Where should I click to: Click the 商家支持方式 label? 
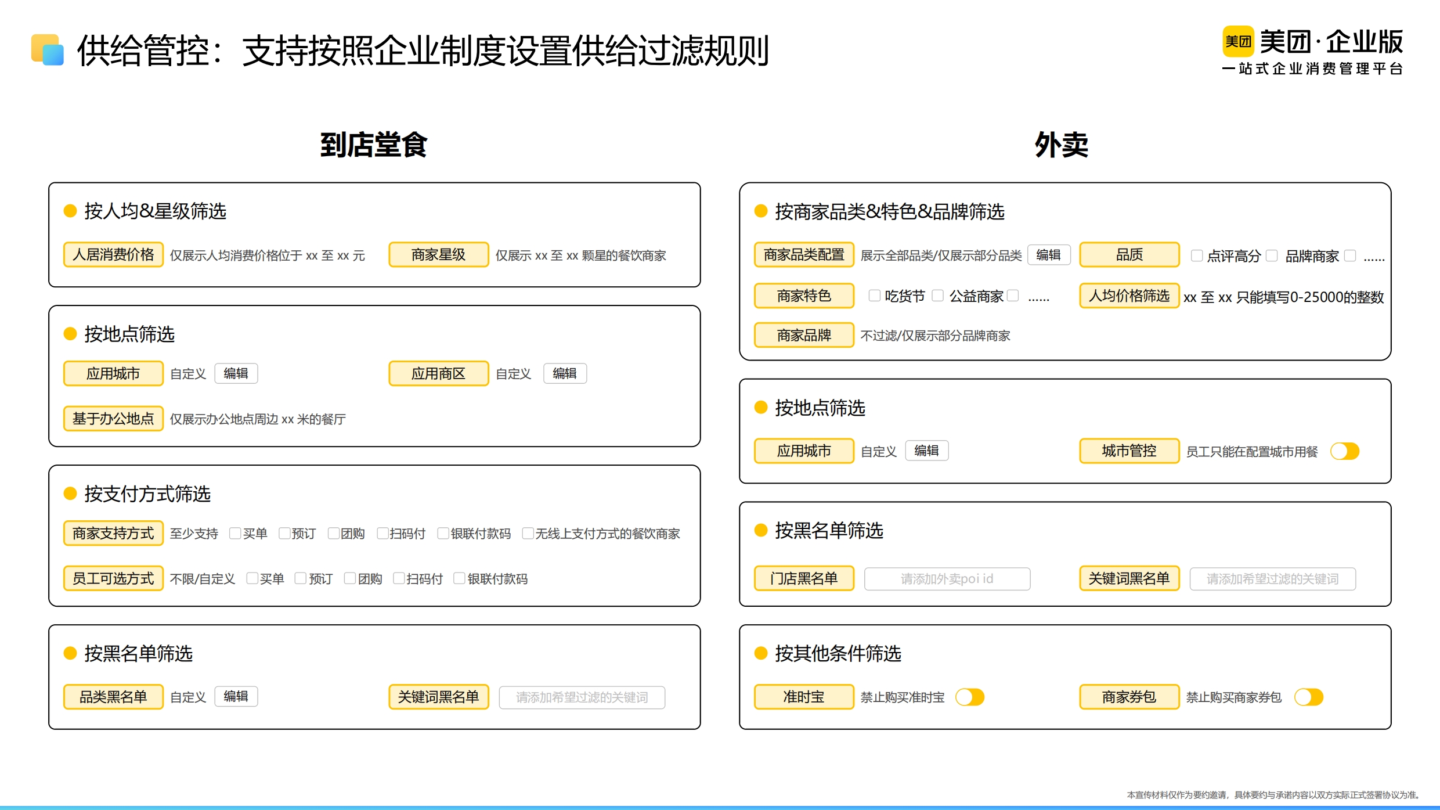point(113,533)
